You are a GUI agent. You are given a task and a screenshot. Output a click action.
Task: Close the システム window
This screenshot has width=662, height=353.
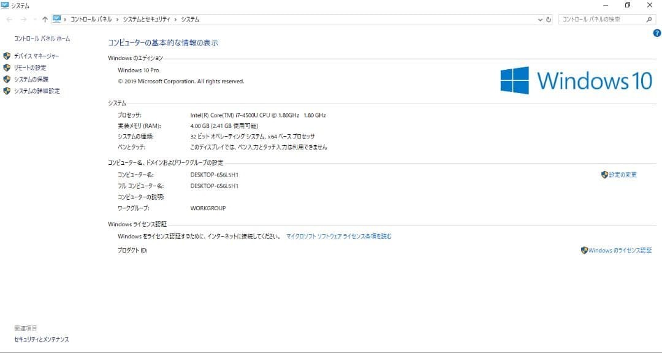(650, 6)
